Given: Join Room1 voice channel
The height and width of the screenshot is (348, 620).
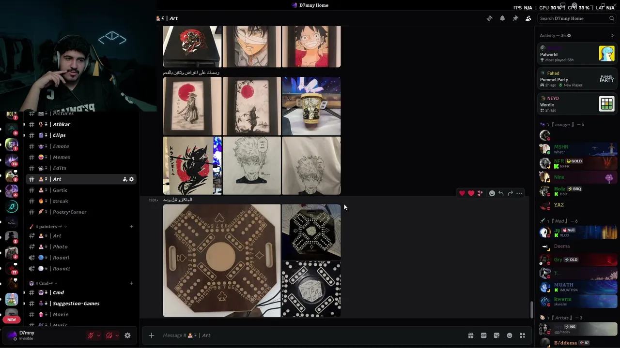Looking at the screenshot, I should click(80, 258).
